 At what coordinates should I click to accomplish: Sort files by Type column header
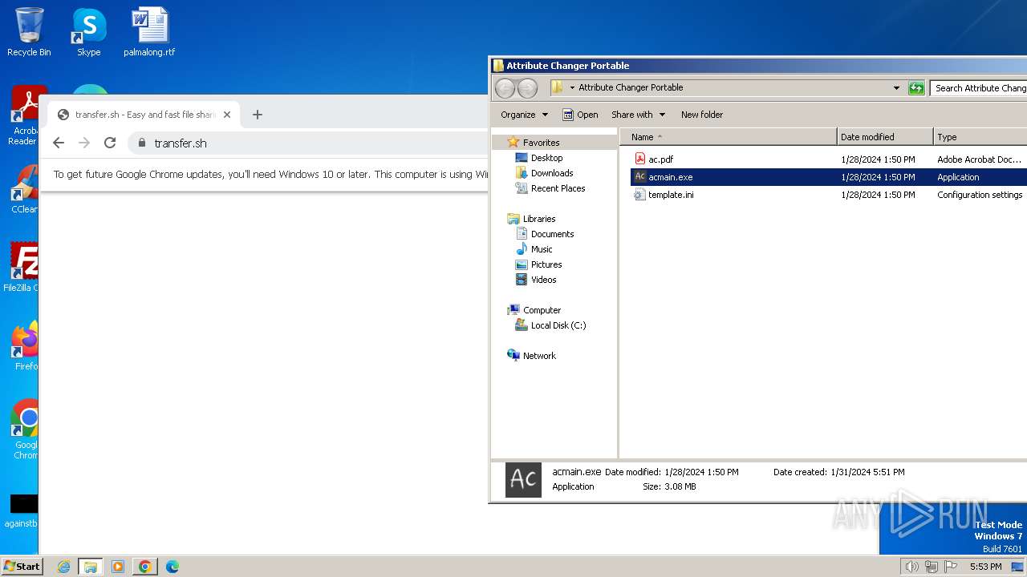[980, 137]
